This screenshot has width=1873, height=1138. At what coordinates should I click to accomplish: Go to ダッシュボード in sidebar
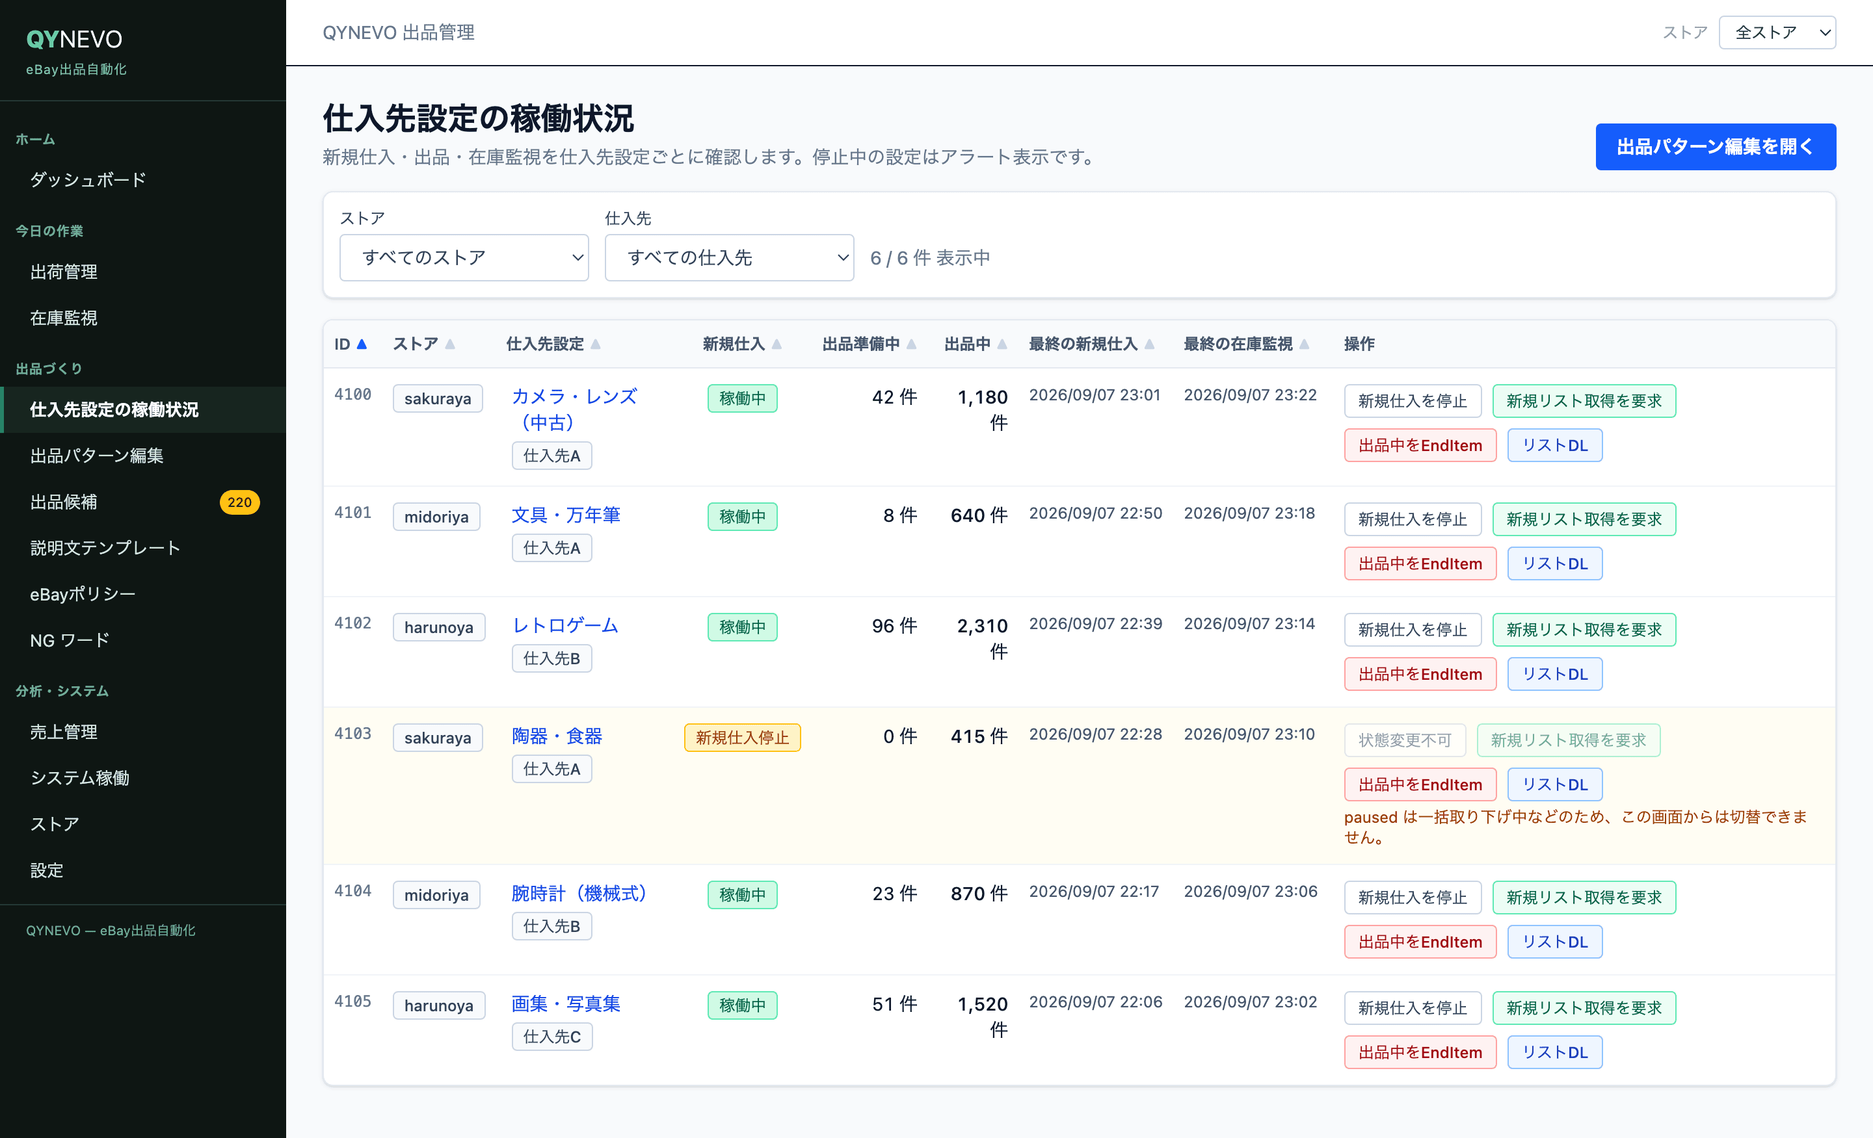coord(143,180)
